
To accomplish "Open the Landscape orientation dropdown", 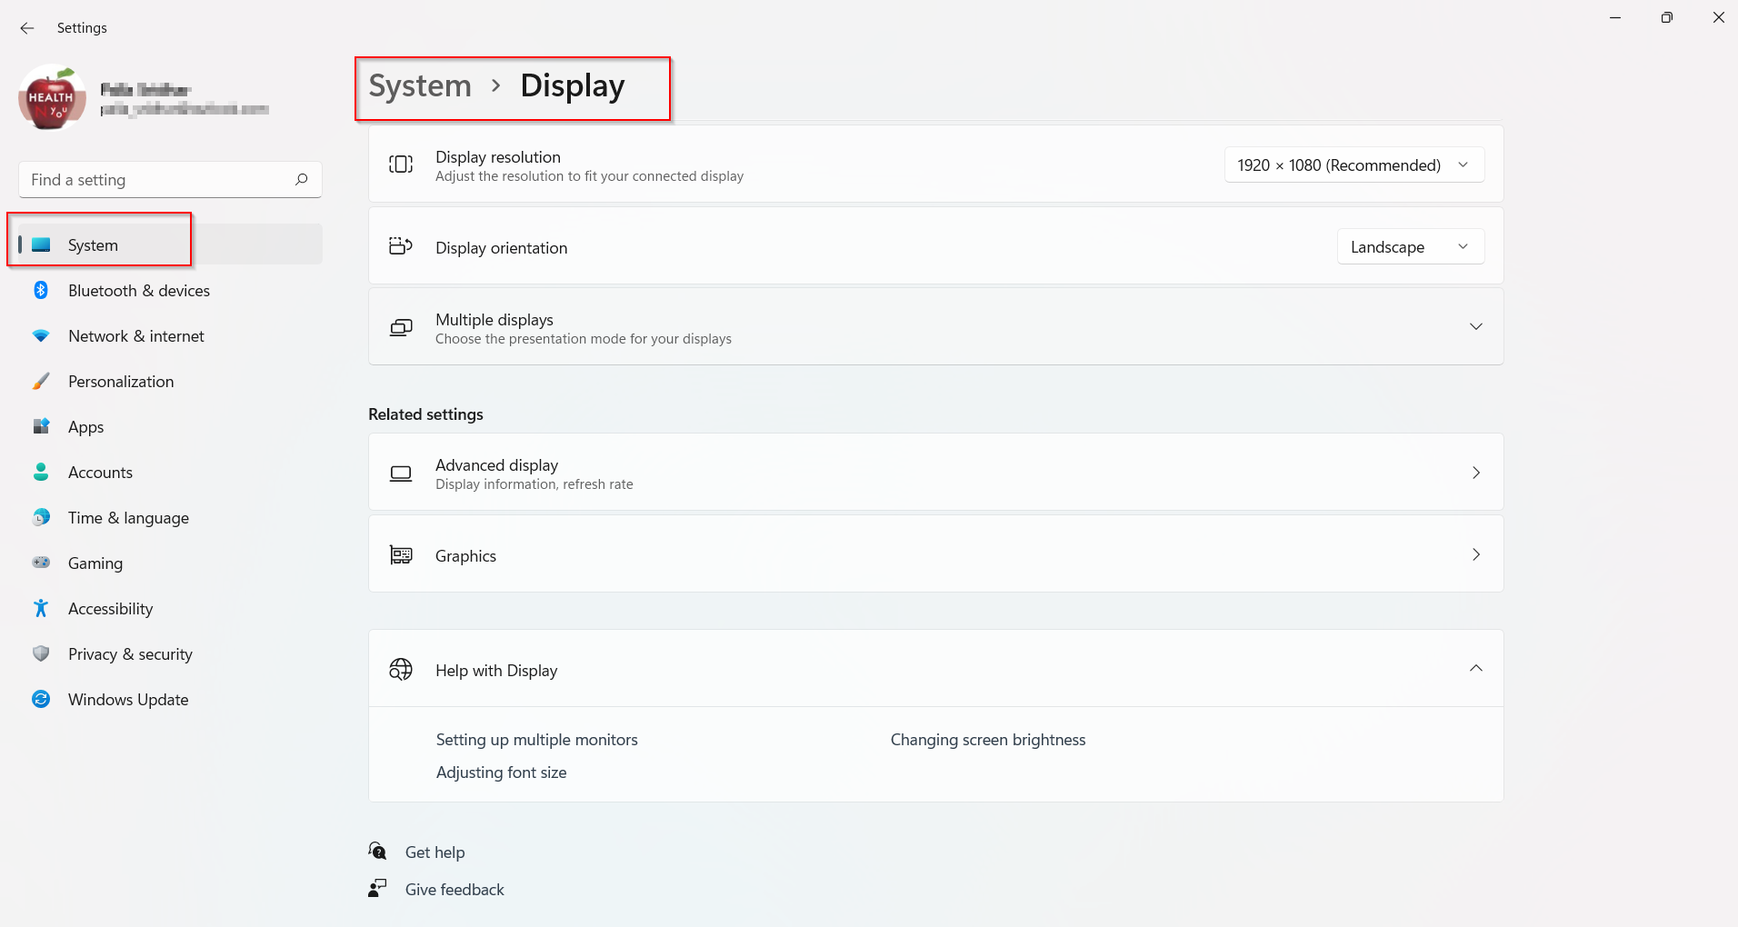I will click(1411, 246).
